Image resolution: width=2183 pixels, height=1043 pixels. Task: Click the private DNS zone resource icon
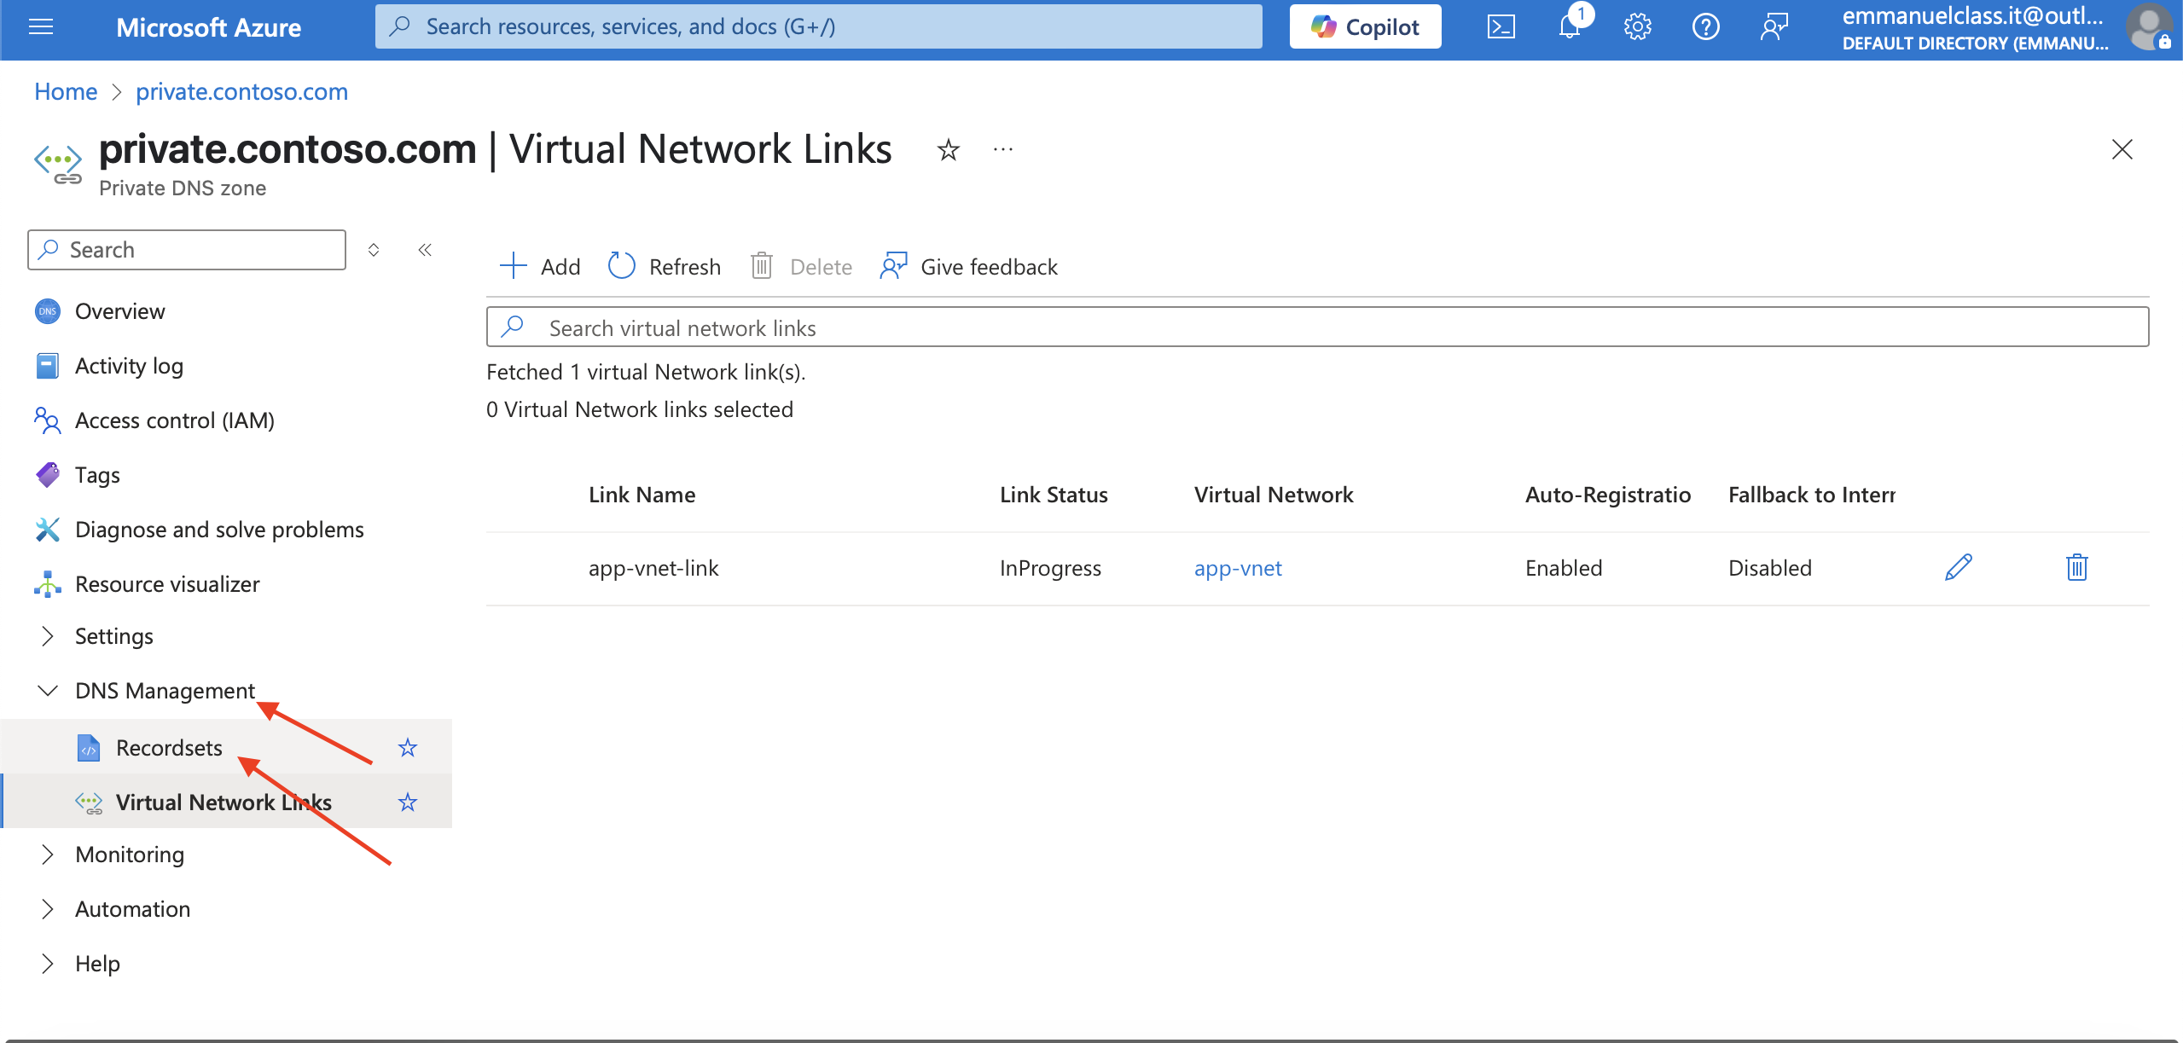[x=58, y=163]
